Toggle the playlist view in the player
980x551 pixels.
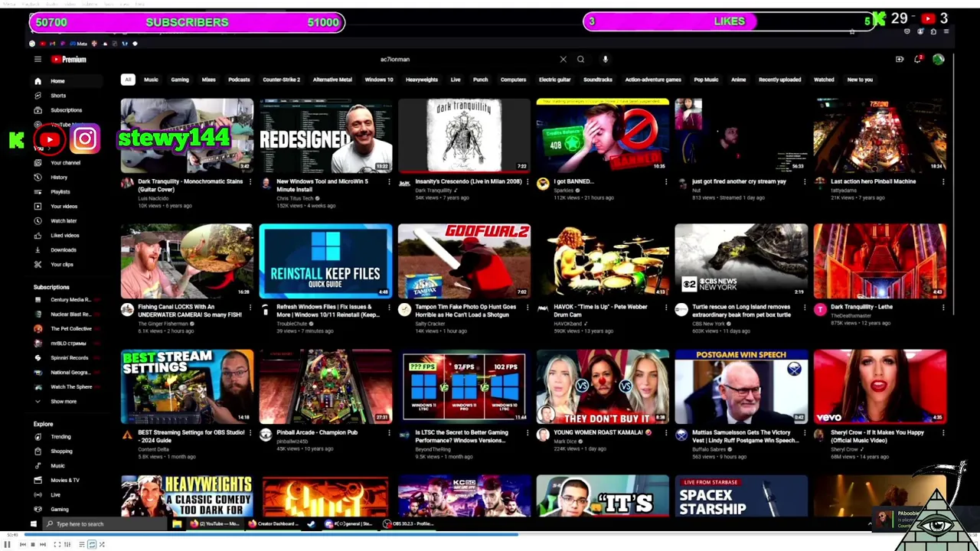pos(82,545)
